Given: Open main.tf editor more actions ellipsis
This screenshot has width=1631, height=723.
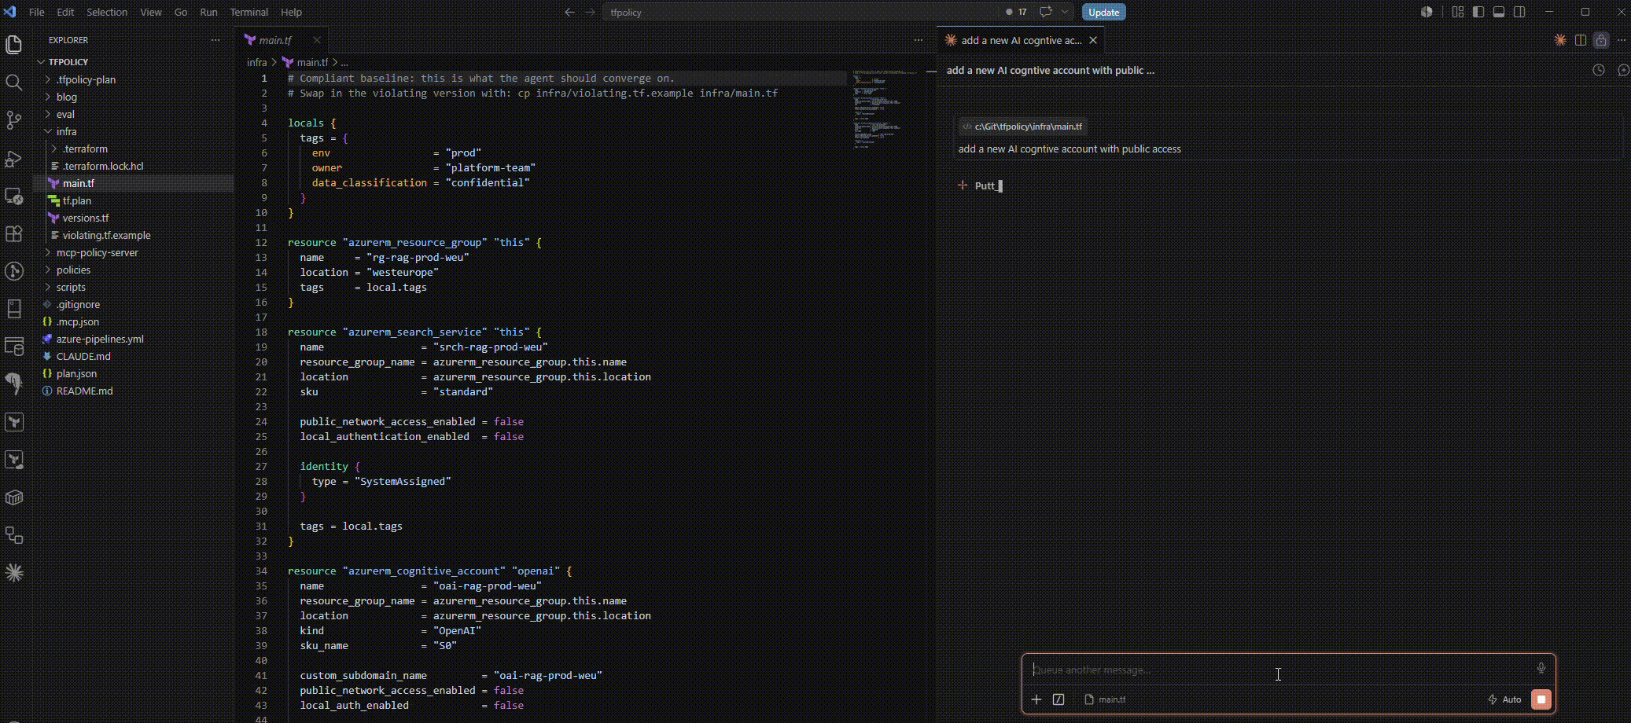Looking at the screenshot, I should coord(919,40).
